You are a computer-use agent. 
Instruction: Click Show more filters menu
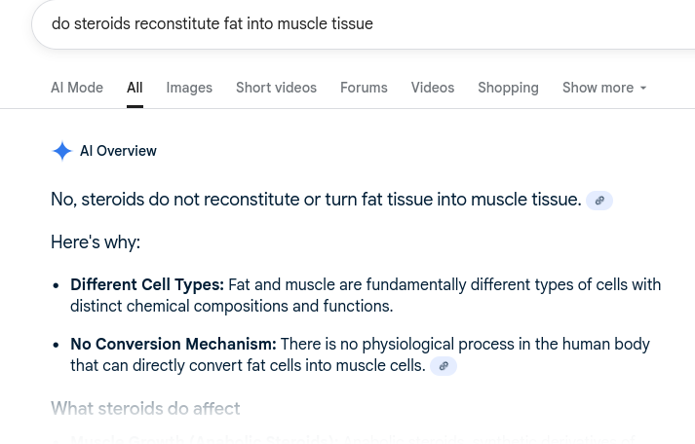coord(604,88)
